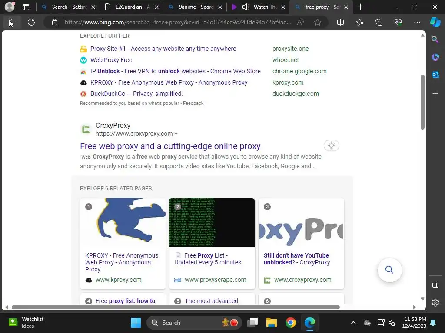The height and width of the screenshot is (333, 445).
Task: Open the profile avatar menu
Action: coord(10,7)
